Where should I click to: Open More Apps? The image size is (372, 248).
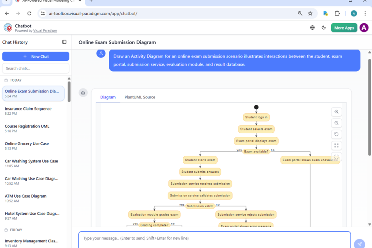pos(344,28)
